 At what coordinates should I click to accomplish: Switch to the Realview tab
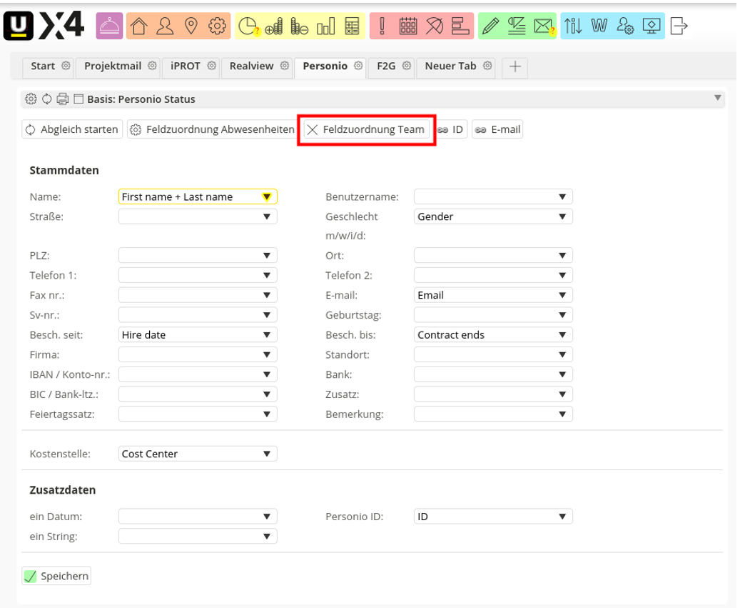click(251, 66)
